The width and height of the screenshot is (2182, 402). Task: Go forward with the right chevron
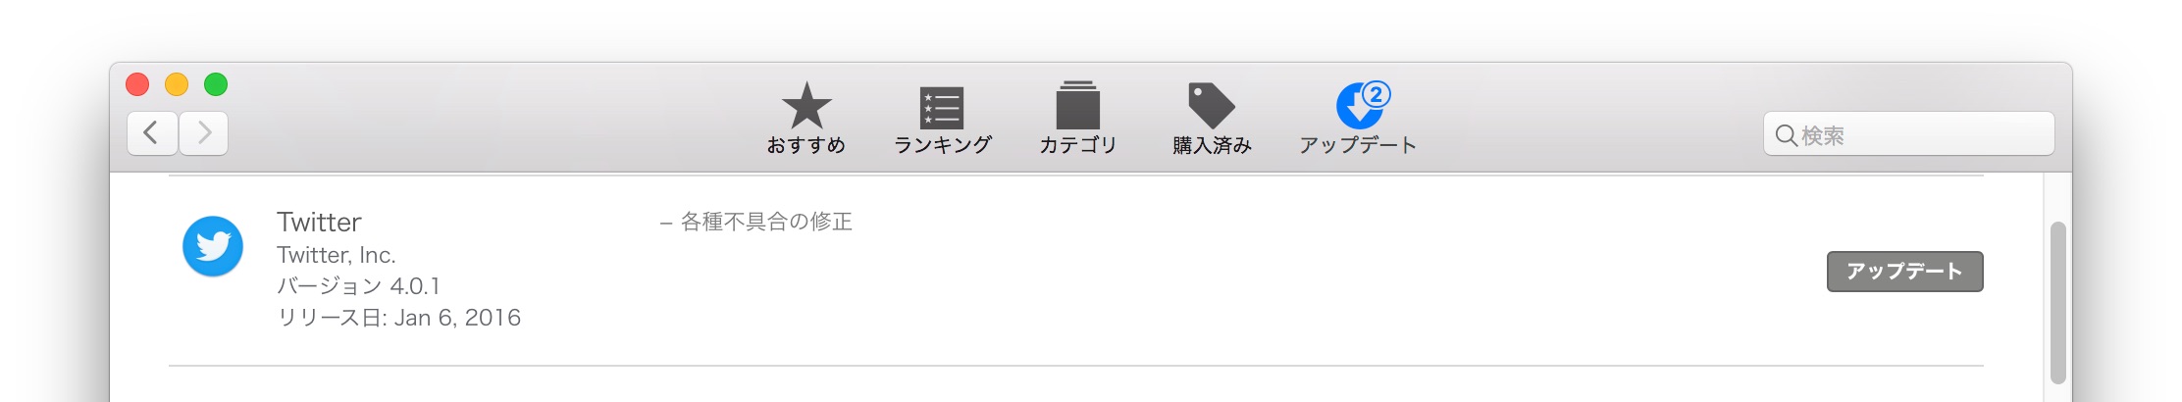(x=203, y=132)
